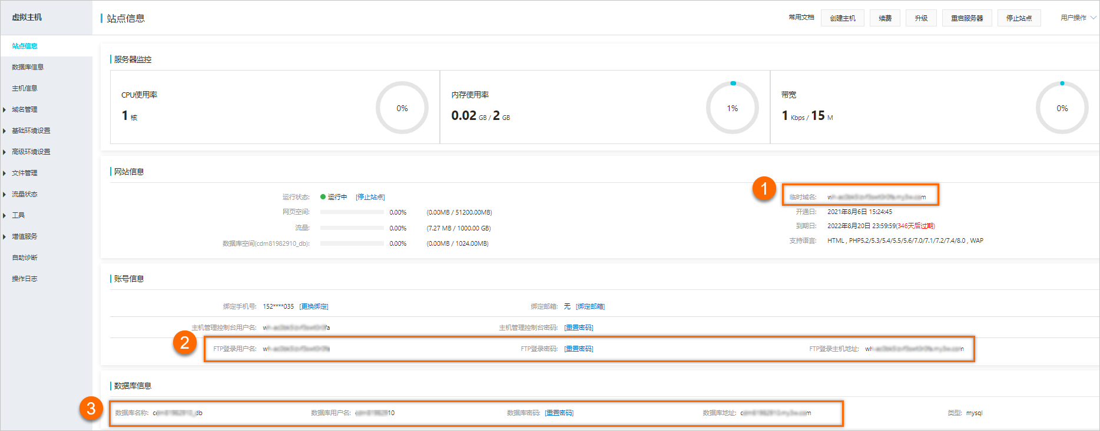
Task: Click the [绑定邮箱] link
Action: (x=590, y=306)
